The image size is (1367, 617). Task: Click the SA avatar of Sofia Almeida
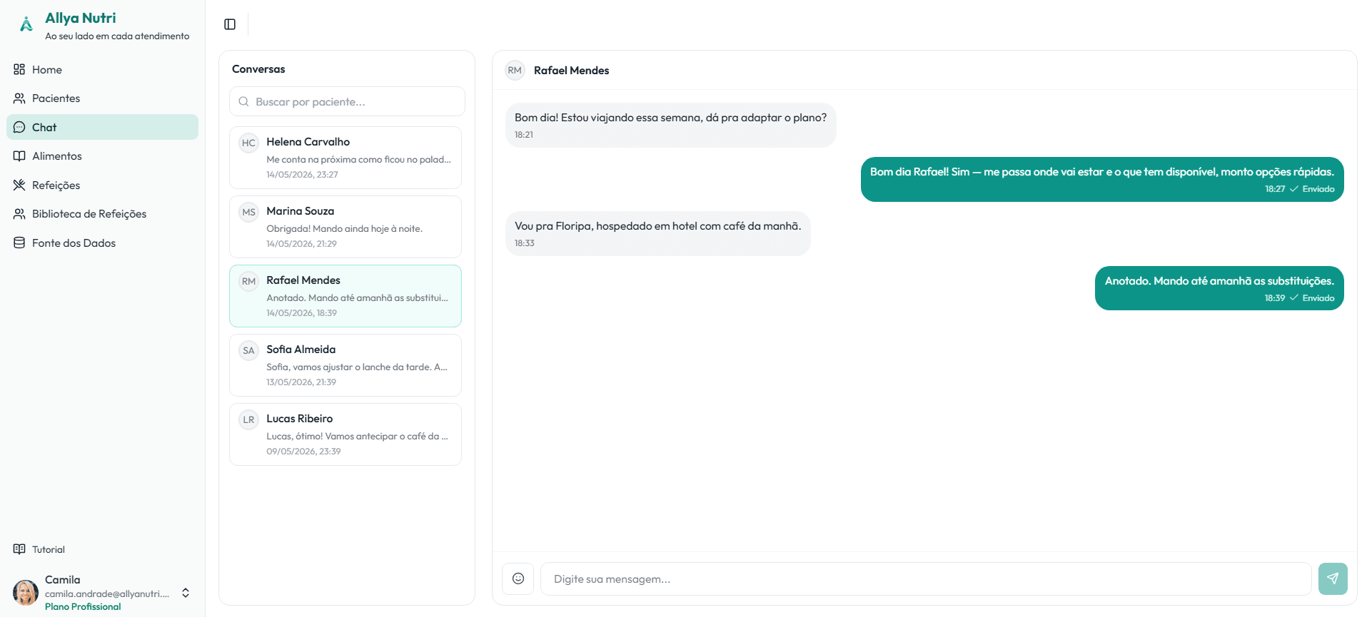[x=248, y=350]
